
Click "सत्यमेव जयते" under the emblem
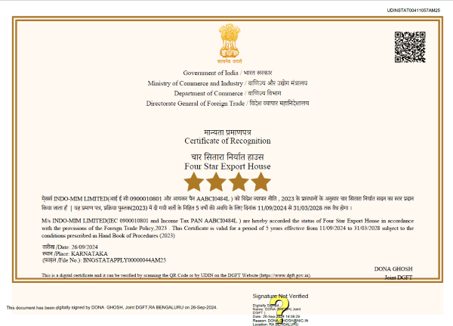(x=230, y=61)
